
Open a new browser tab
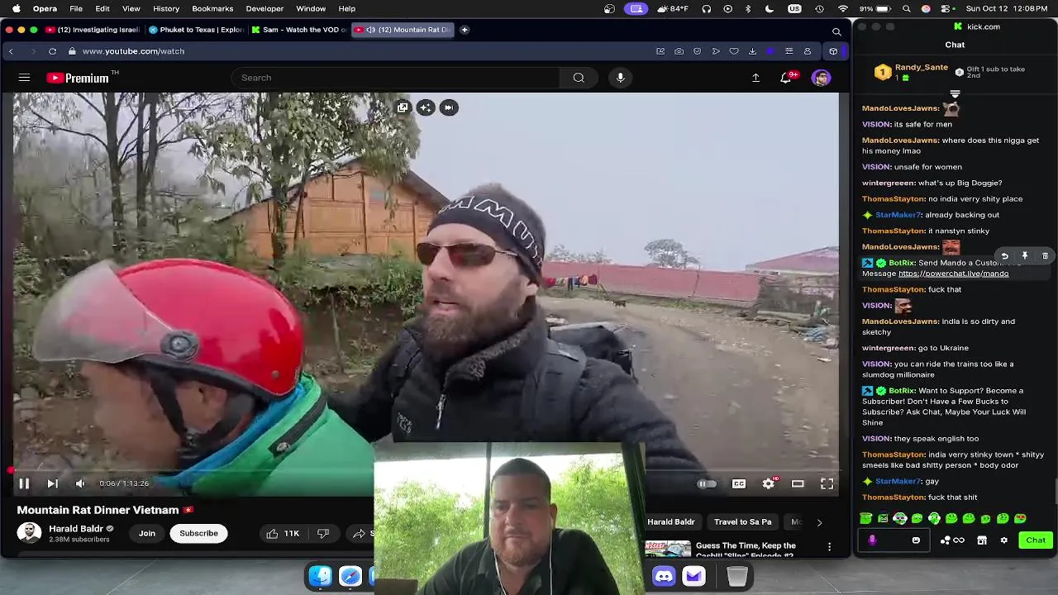[x=465, y=30]
